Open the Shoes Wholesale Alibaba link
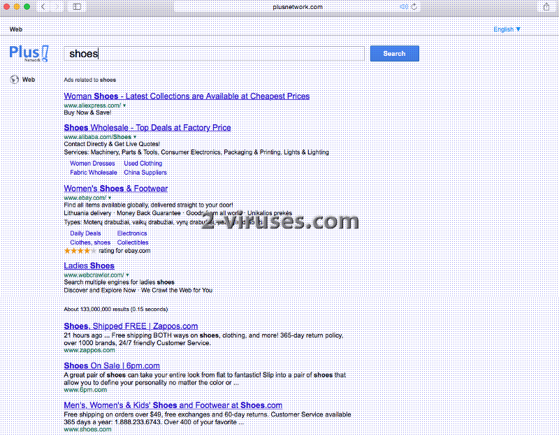The image size is (559, 436). click(x=147, y=127)
